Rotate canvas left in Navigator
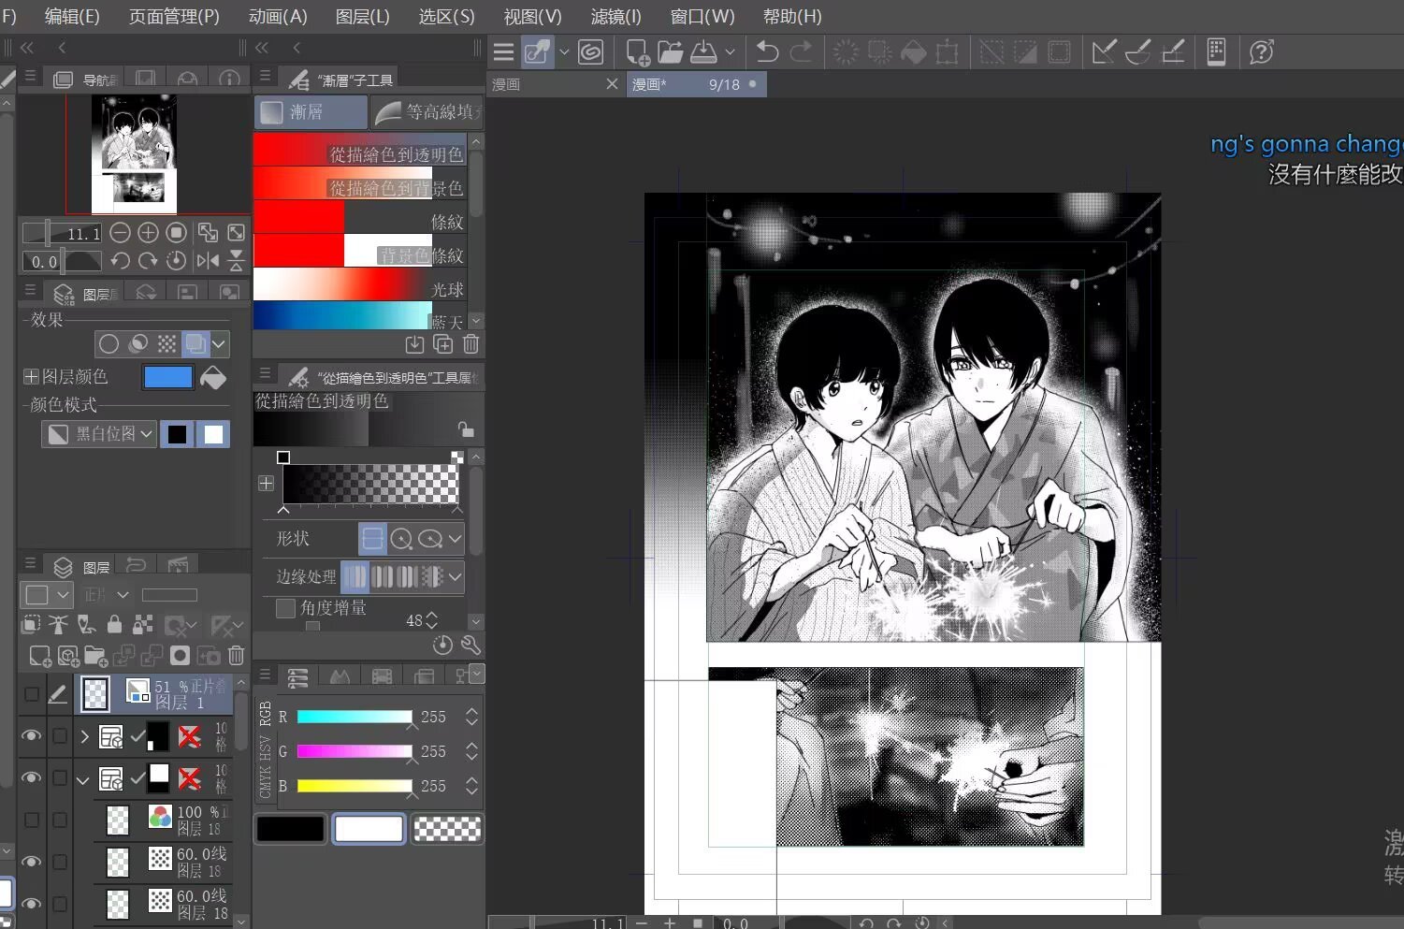This screenshot has height=929, width=1404. click(x=120, y=260)
